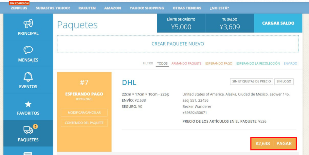Open Principal megaphone icon in sidebar
This screenshot has height=155, width=309.
(x=28, y=24)
